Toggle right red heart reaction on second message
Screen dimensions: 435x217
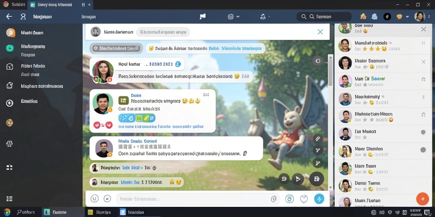(x=109, y=125)
